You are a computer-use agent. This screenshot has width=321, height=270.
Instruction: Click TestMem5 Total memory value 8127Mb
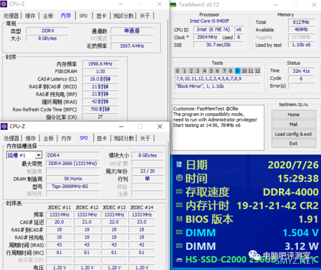pos(301,22)
